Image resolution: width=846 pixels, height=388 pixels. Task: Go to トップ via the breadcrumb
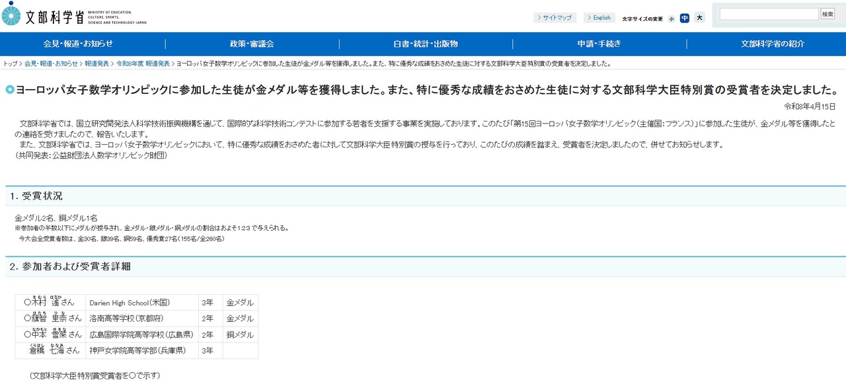(x=9, y=64)
